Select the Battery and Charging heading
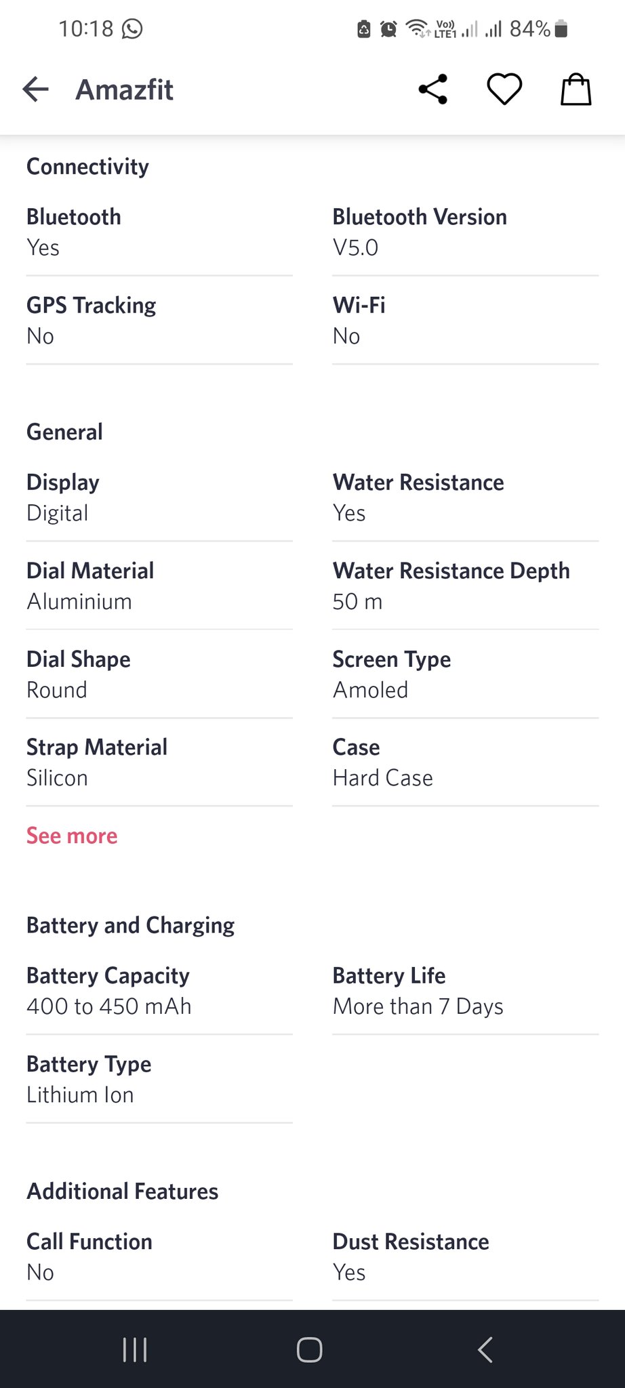Screen dimensions: 625x1388 pos(130,925)
